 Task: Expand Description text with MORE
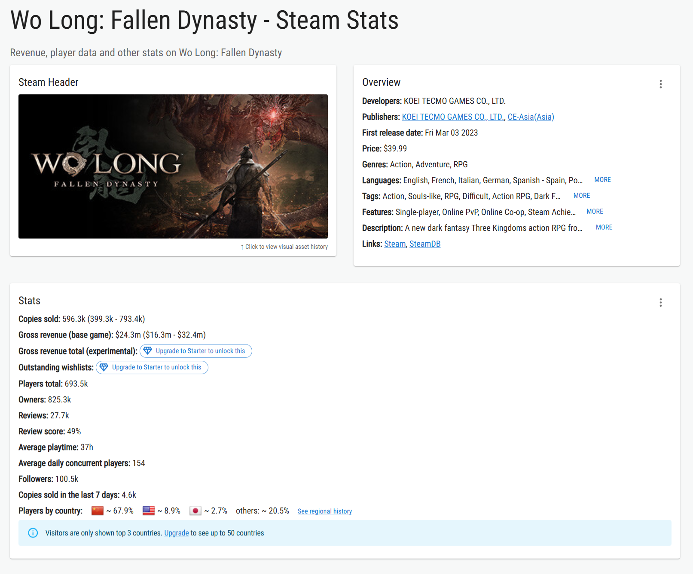[x=604, y=227]
